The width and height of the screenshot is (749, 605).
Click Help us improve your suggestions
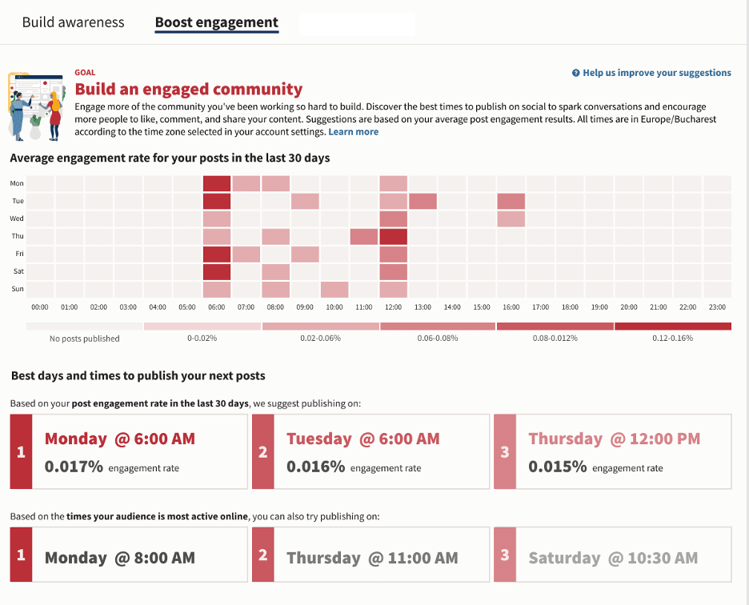pos(656,73)
